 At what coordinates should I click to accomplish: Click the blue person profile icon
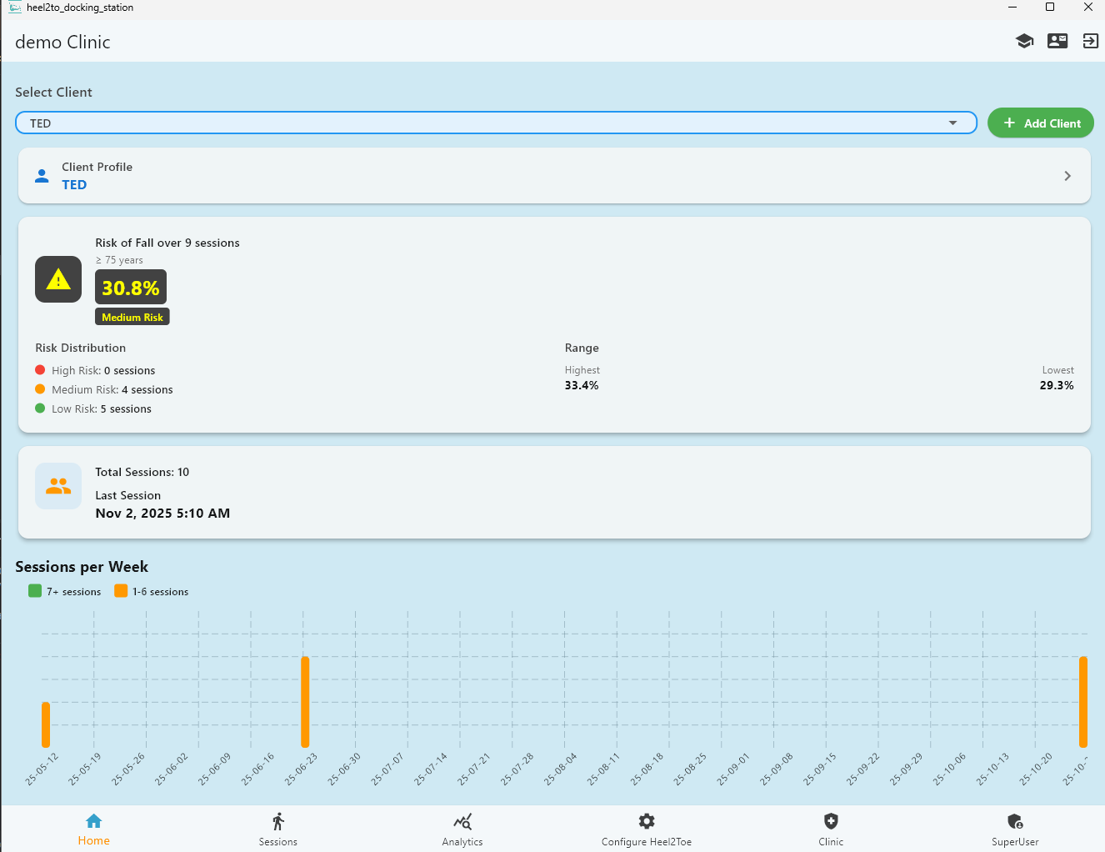tap(42, 176)
